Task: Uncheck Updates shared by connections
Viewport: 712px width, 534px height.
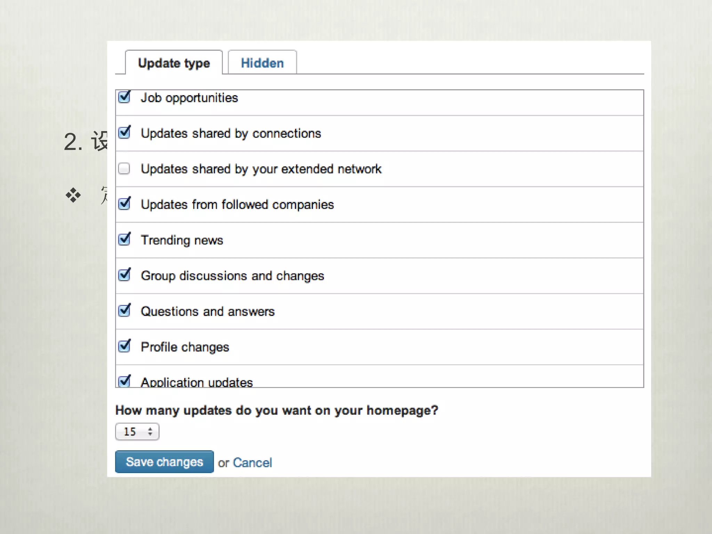Action: (124, 133)
